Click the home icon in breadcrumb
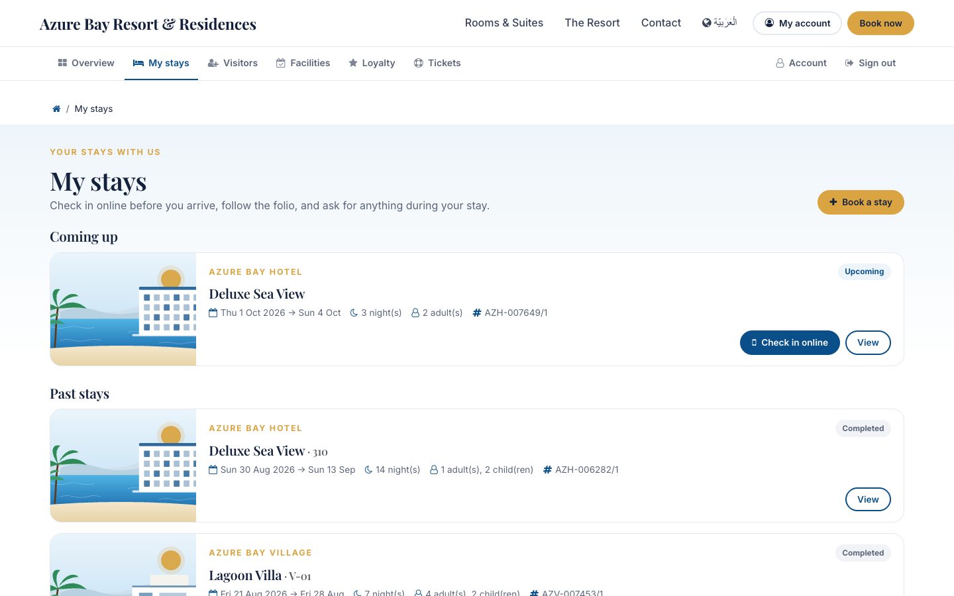This screenshot has height=596, width=954. (56, 109)
